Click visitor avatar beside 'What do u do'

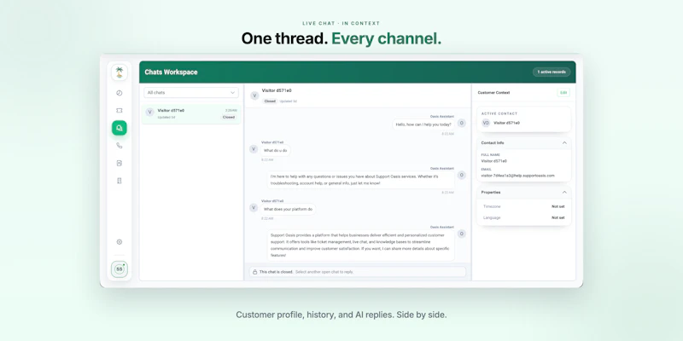254,149
